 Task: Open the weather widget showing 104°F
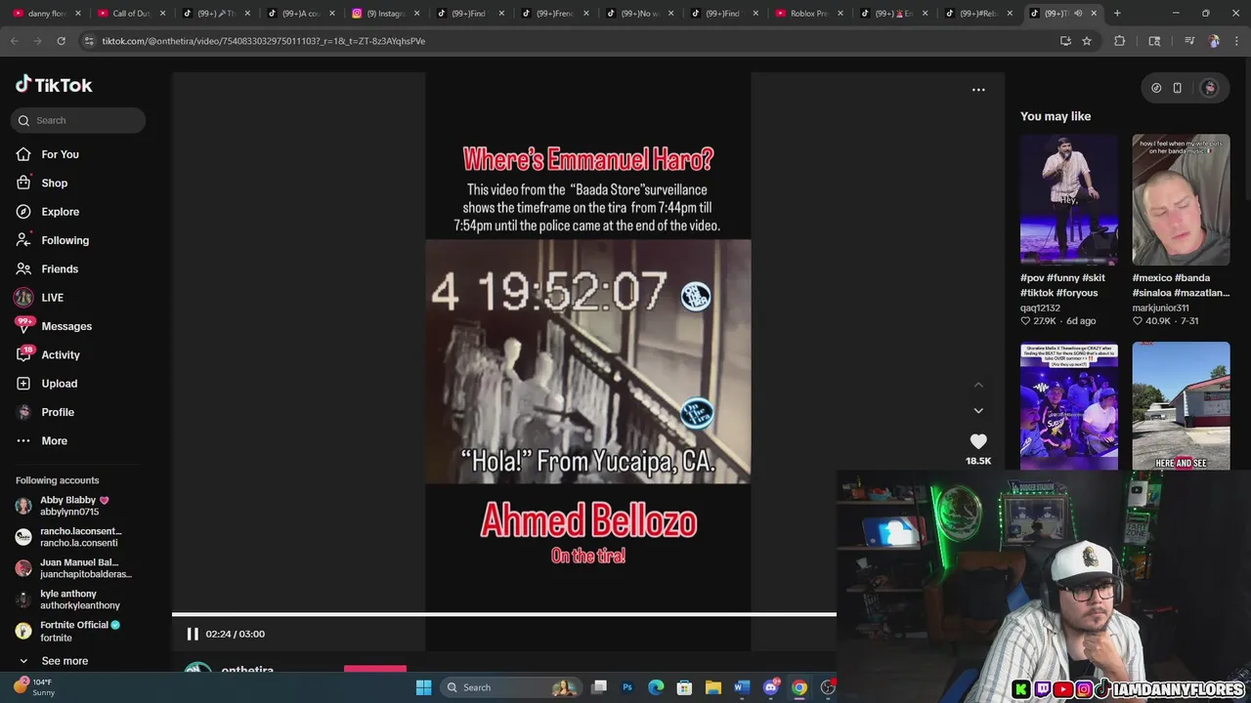tap(34, 687)
